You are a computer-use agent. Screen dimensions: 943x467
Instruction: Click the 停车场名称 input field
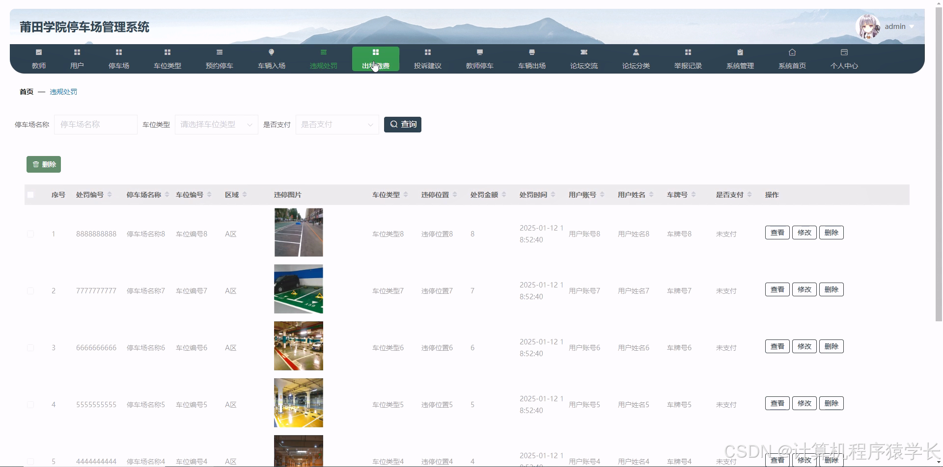pos(96,125)
